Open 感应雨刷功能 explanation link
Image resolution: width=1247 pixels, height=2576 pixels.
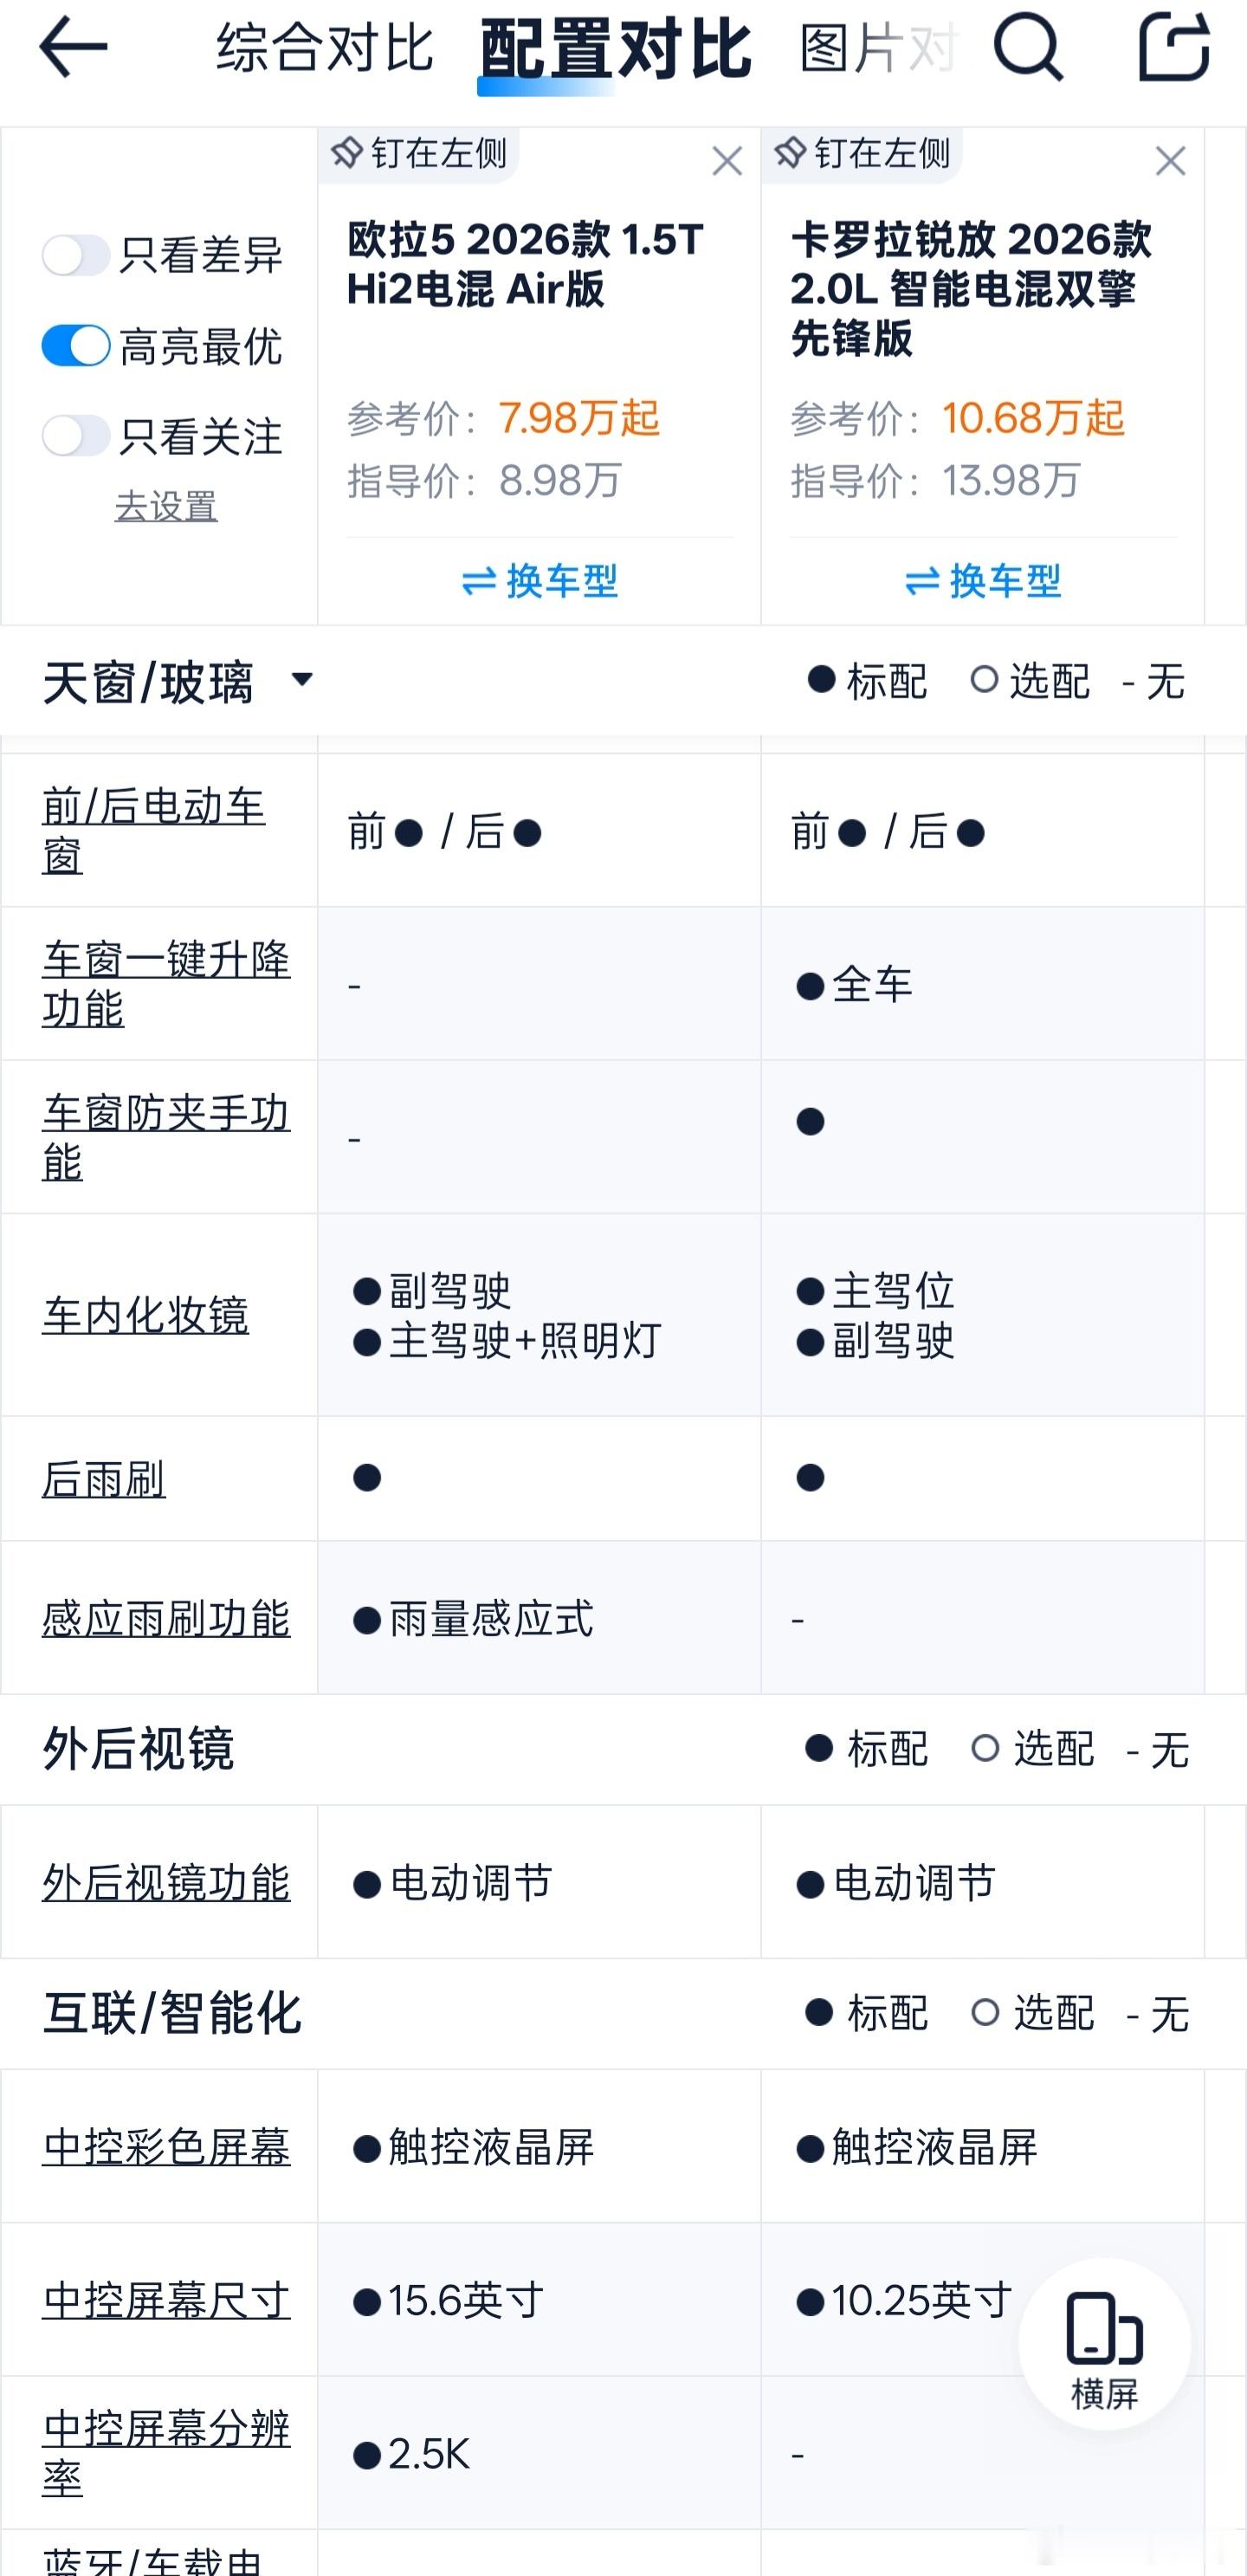pyautogui.click(x=166, y=1618)
